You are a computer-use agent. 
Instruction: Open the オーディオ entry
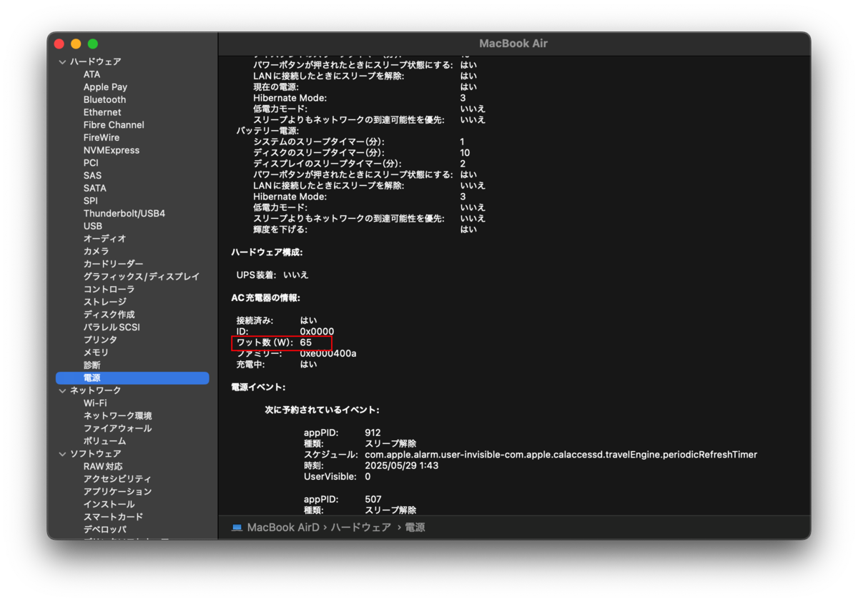tap(104, 239)
